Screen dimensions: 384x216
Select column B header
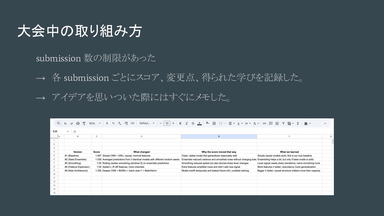[78, 137]
